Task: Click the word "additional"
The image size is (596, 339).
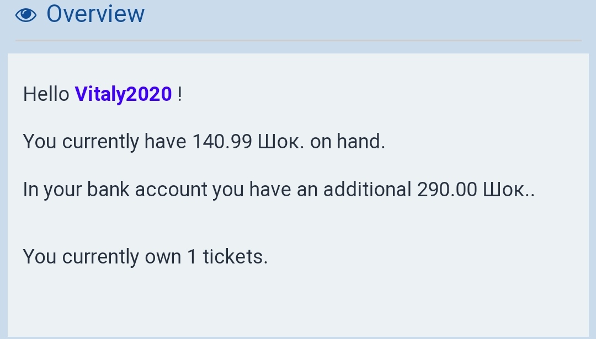Action: [367, 190]
